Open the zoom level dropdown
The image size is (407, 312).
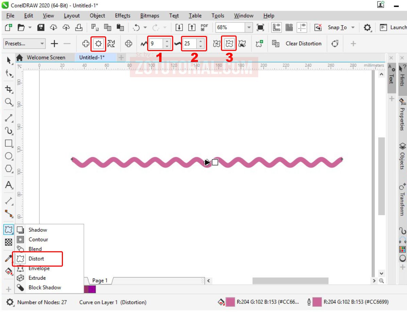tap(250, 27)
